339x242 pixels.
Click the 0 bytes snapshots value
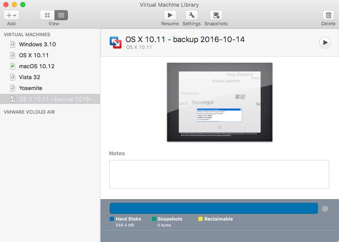(164, 225)
